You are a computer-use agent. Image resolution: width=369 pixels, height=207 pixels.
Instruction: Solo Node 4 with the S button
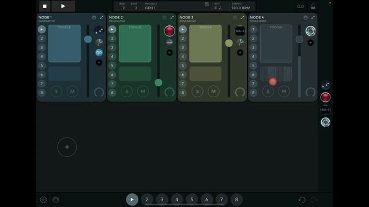pyautogui.click(x=268, y=91)
